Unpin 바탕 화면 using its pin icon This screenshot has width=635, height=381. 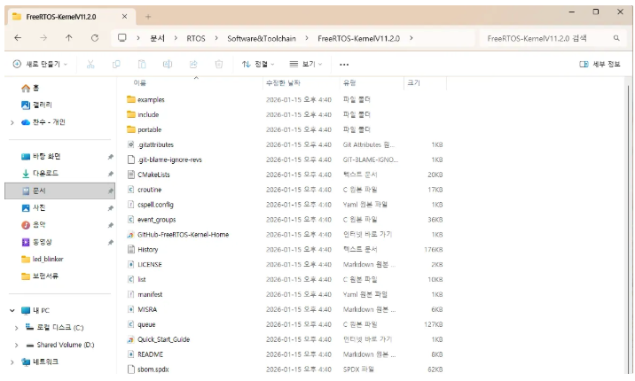tap(110, 157)
